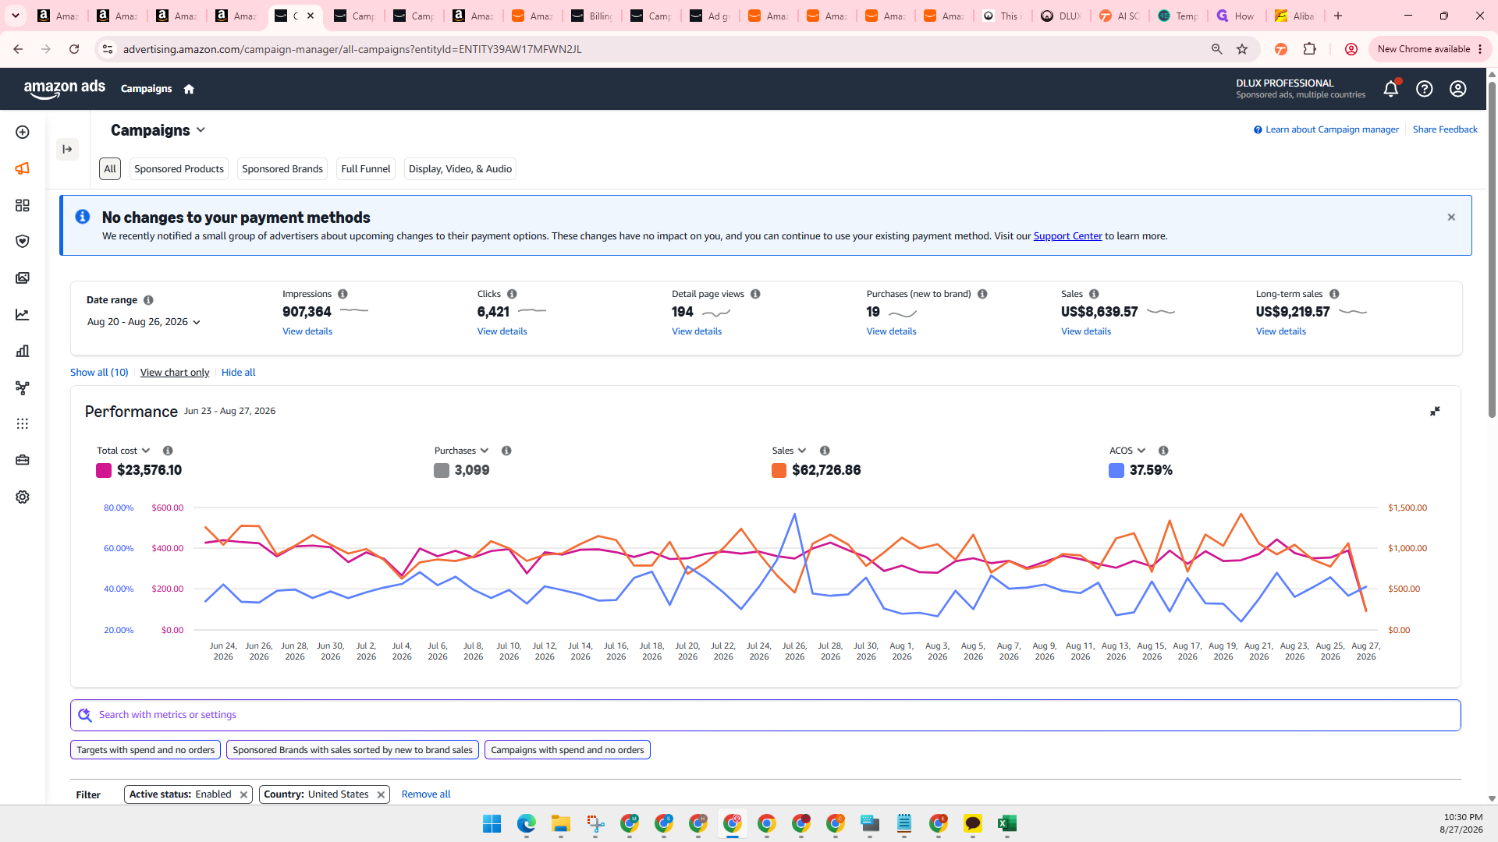Expand the collapsed sidebar with arrow button
Image resolution: width=1498 pixels, height=842 pixels.
click(x=67, y=149)
